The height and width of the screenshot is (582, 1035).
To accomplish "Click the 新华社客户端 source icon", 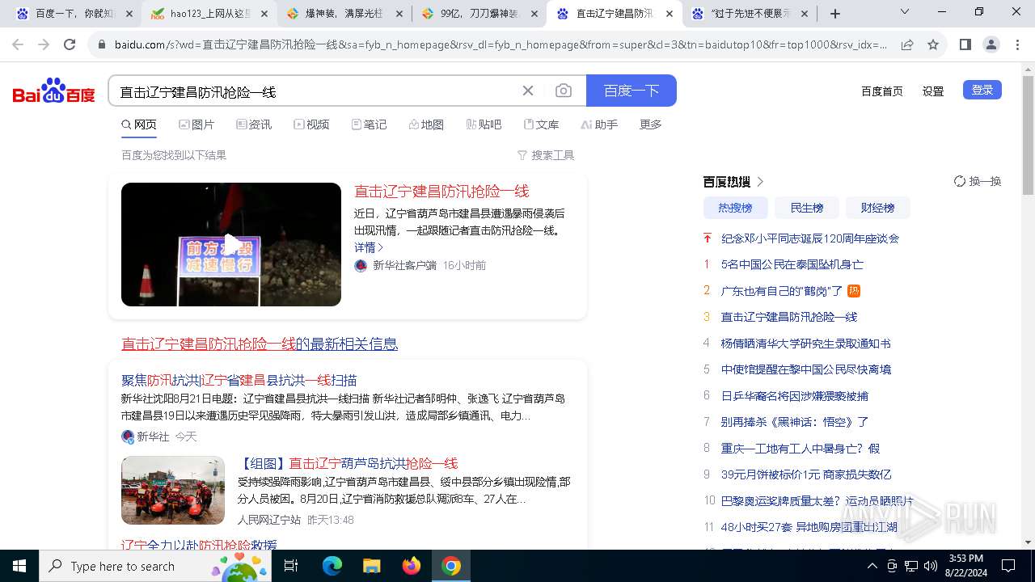I will (x=361, y=265).
